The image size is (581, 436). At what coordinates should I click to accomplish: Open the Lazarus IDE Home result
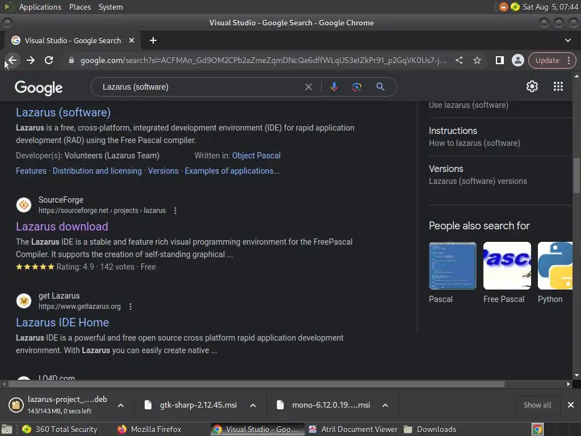(x=62, y=322)
